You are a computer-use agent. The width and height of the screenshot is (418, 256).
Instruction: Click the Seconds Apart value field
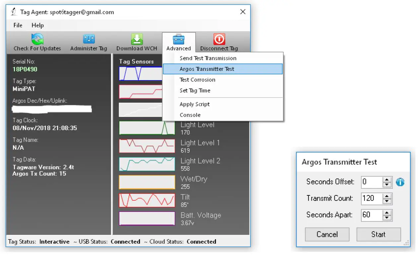pos(372,215)
